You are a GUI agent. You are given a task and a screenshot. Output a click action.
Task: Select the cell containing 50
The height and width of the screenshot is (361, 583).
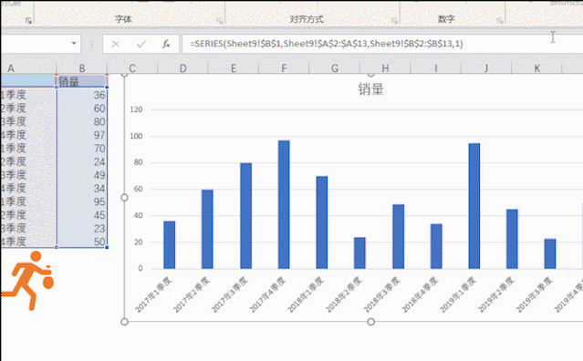coord(82,242)
